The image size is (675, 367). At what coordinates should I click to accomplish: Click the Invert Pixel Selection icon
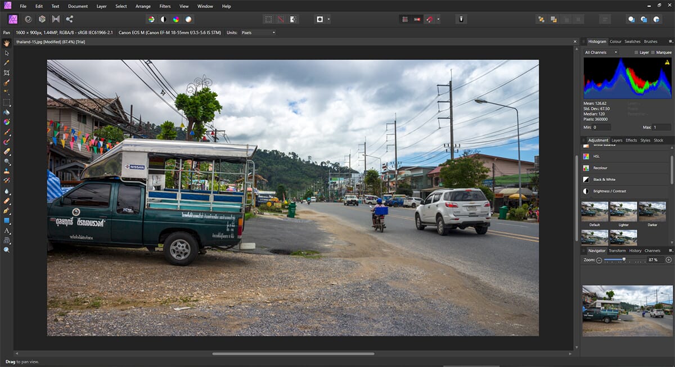[293, 19]
